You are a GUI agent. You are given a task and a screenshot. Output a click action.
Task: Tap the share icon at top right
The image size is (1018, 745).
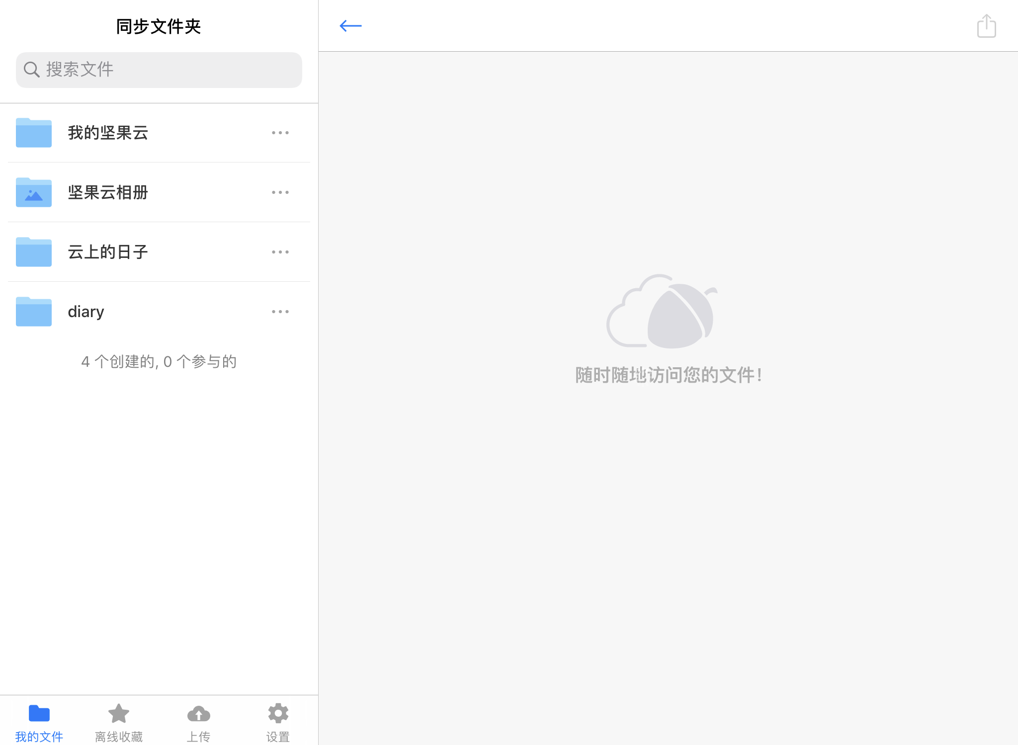tap(986, 26)
